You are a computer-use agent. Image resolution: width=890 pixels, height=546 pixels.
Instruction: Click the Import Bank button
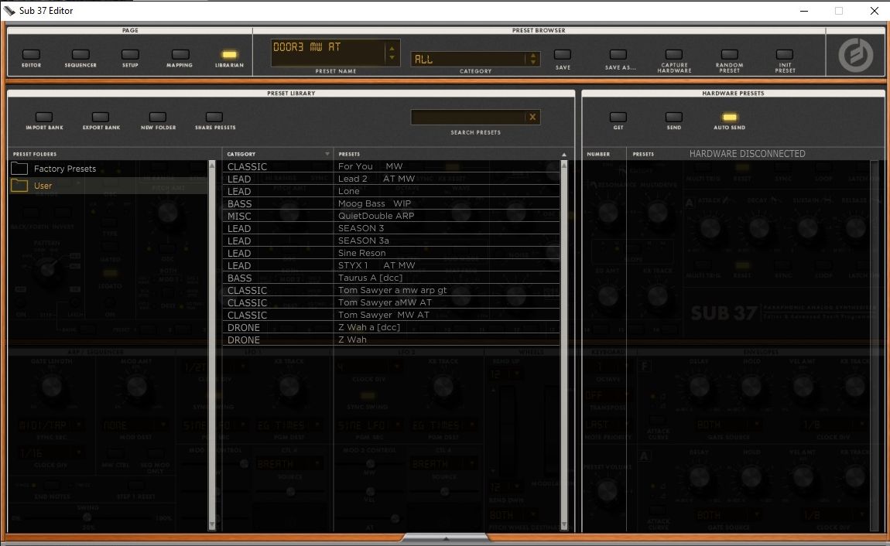(x=43, y=117)
